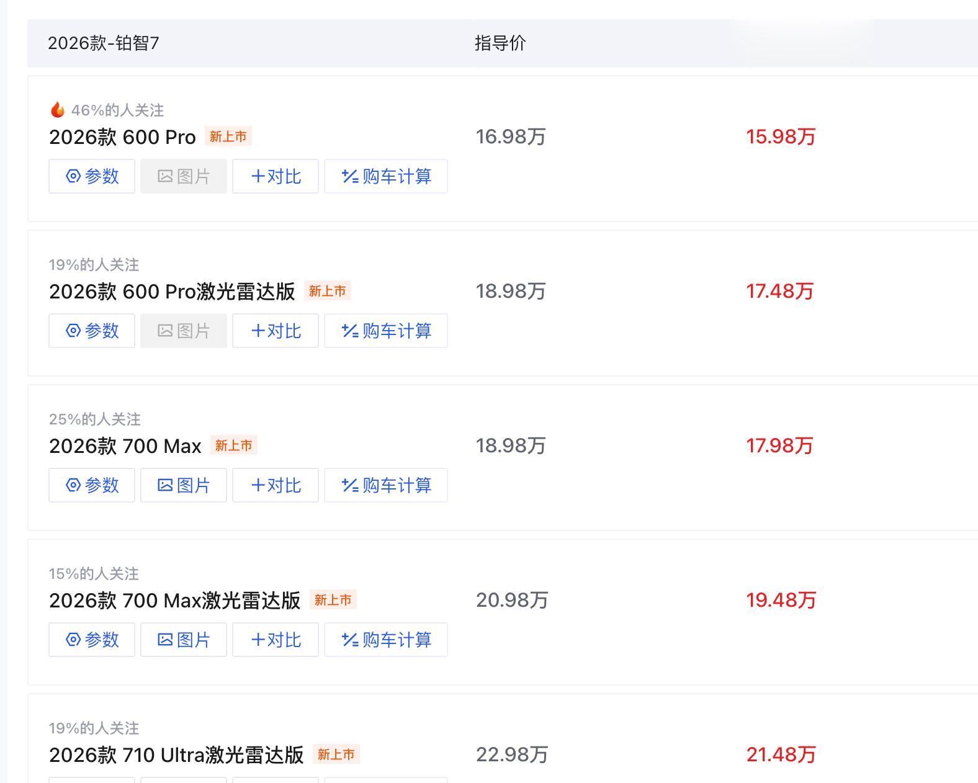The height and width of the screenshot is (783, 978).
Task: Open 购车计算 for 600 Pro激光雷达版
Action: coord(386,331)
